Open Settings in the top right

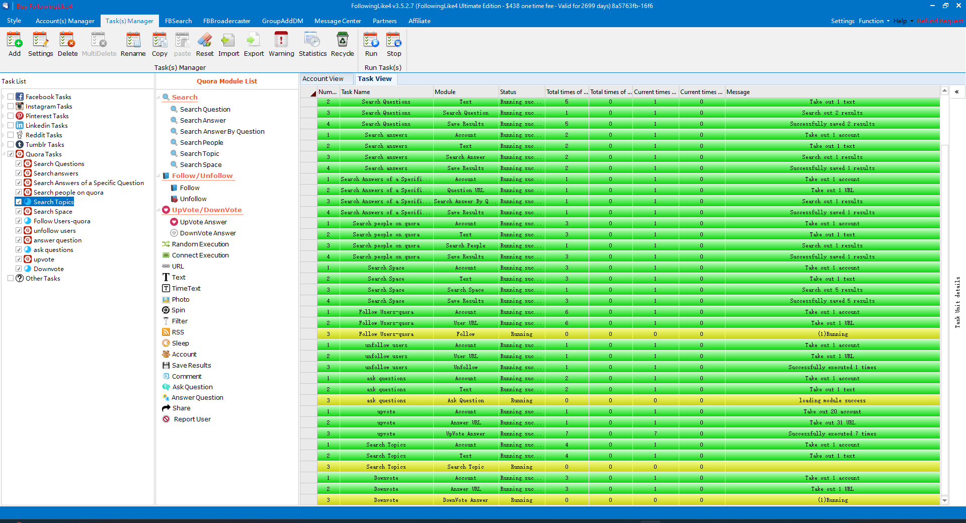coord(842,21)
